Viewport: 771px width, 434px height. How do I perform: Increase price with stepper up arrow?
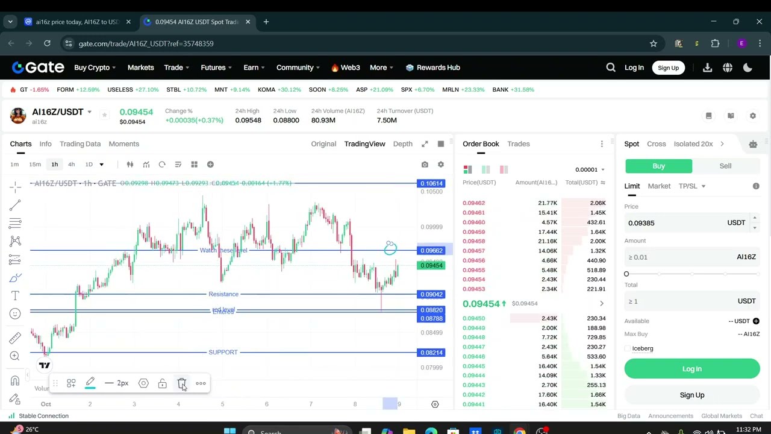[x=754, y=218]
